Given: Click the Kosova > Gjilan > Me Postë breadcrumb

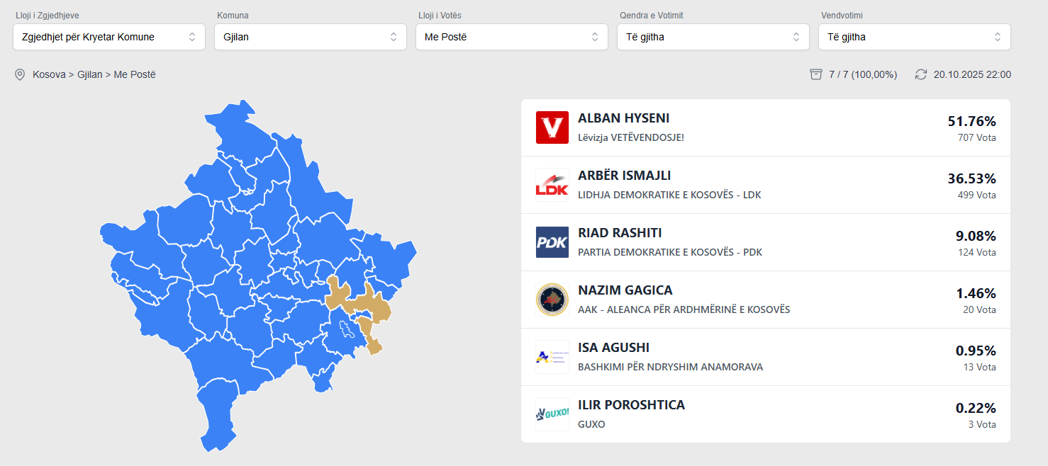Looking at the screenshot, I should click(x=94, y=74).
